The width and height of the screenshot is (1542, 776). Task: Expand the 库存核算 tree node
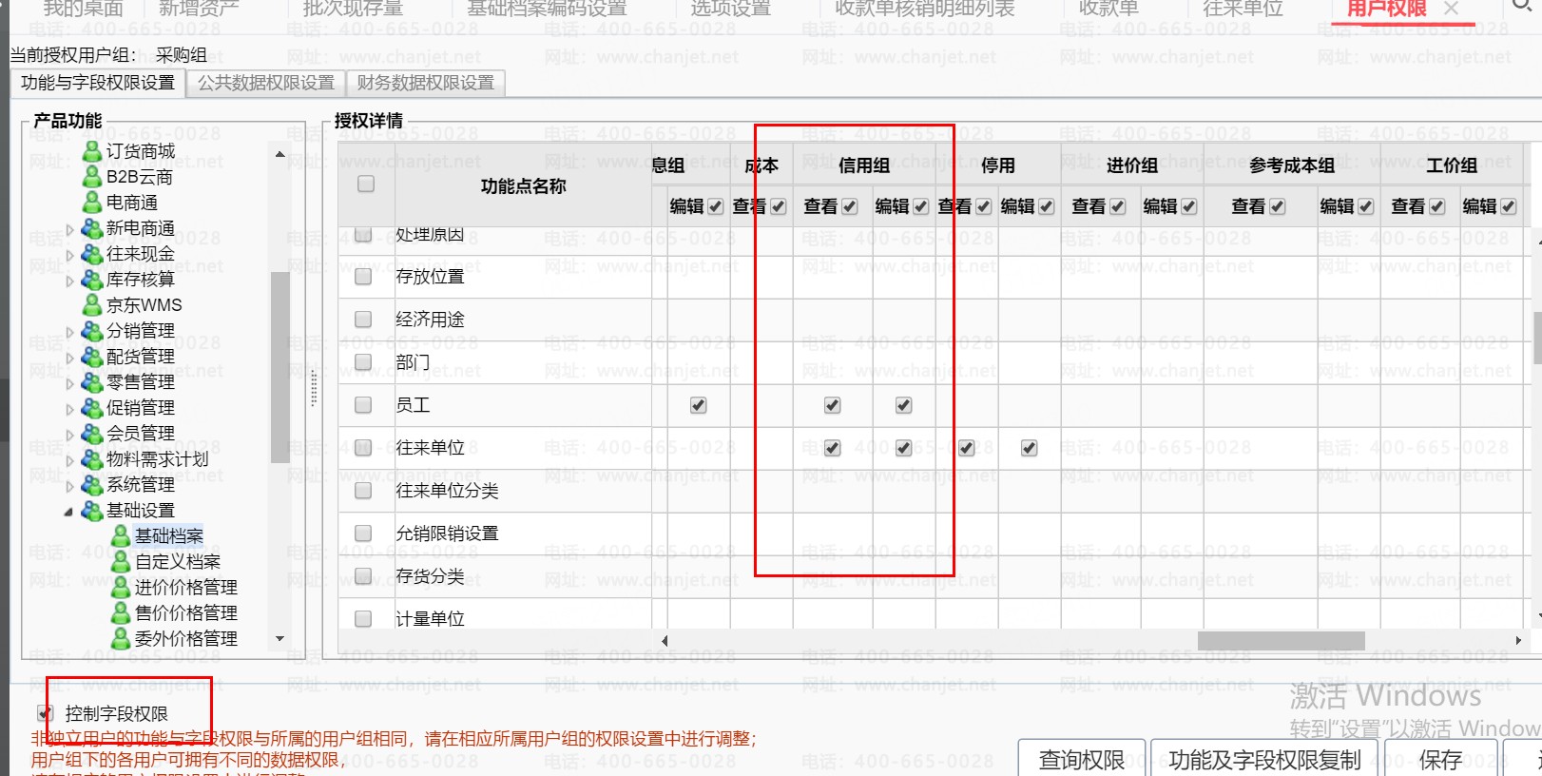pyautogui.click(x=69, y=281)
